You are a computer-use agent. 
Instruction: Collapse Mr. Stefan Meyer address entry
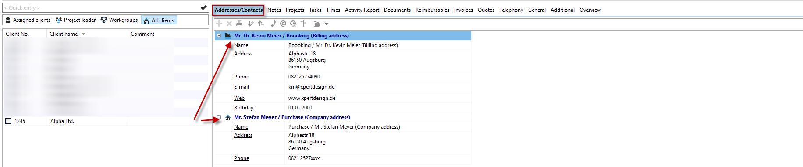coord(219,117)
